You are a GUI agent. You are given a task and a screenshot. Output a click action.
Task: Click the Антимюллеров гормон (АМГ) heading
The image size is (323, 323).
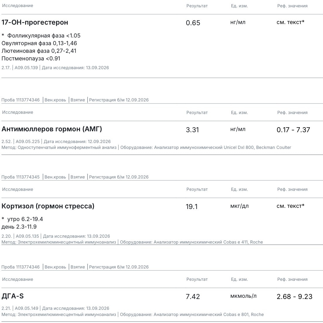tap(52, 129)
